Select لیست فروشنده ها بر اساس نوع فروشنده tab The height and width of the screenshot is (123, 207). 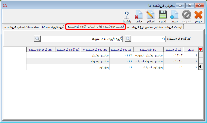tap(155, 27)
